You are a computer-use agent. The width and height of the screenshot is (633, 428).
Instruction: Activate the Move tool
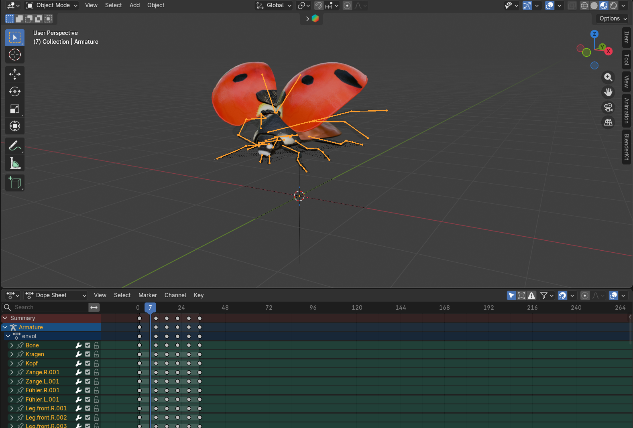(x=15, y=74)
